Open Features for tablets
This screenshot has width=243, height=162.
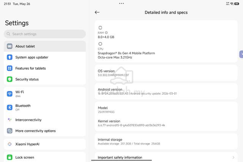click(x=45, y=68)
